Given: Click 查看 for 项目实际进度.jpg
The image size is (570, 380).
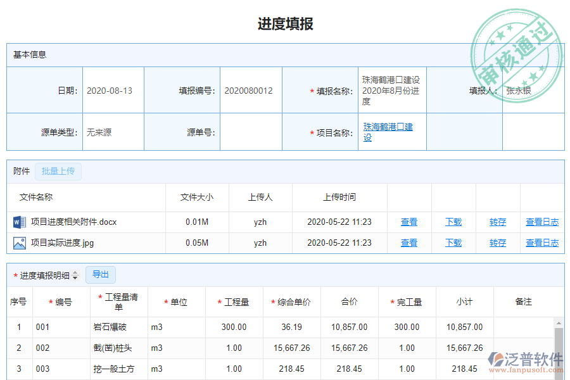Looking at the screenshot, I should point(408,243).
